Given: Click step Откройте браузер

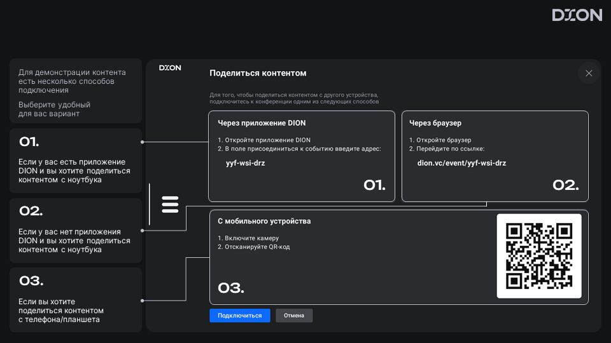Looking at the screenshot, I should tap(440, 140).
